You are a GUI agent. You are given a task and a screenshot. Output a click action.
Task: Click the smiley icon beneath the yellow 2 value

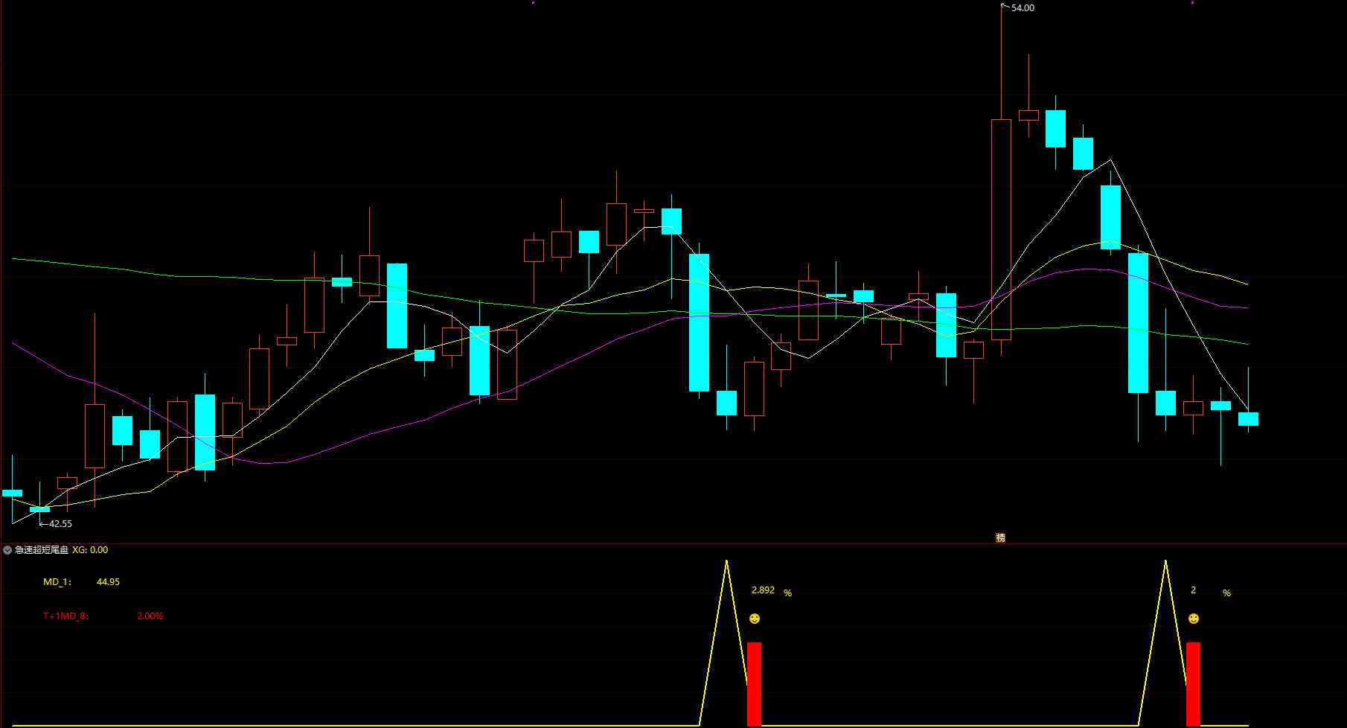pos(1194,619)
